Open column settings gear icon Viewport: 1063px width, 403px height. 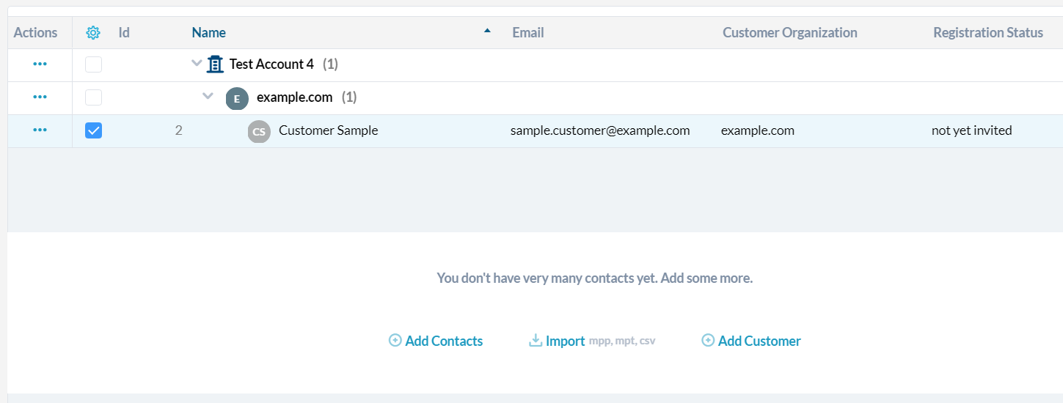click(93, 33)
